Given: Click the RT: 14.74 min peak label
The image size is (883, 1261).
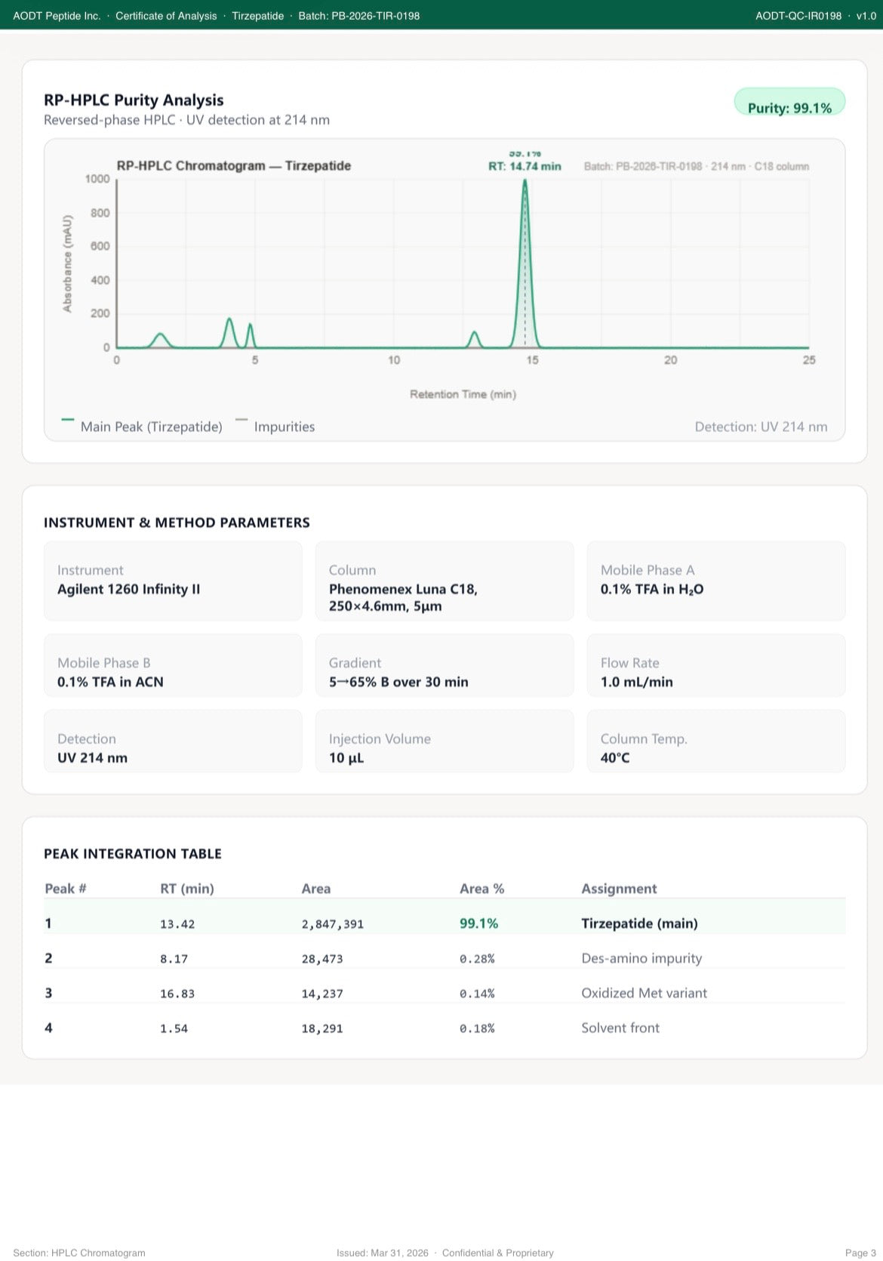Looking at the screenshot, I should 525,166.
